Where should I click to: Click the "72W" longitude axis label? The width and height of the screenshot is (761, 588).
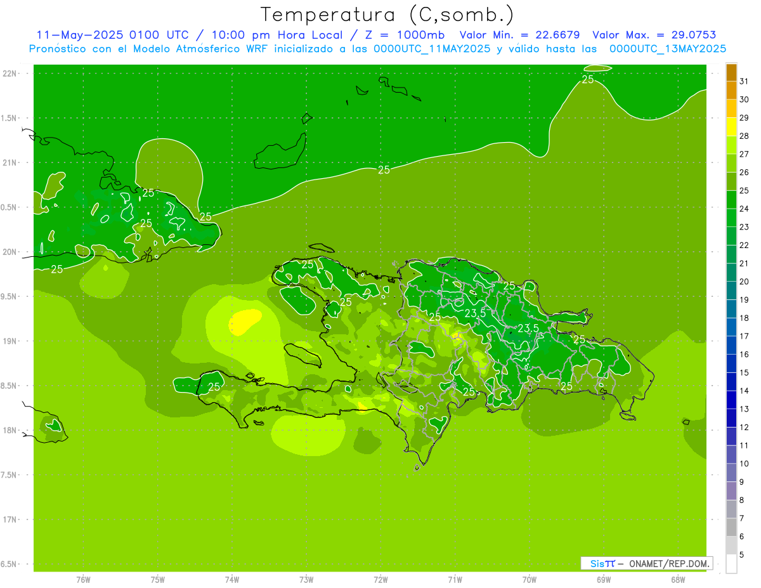pyautogui.click(x=380, y=580)
